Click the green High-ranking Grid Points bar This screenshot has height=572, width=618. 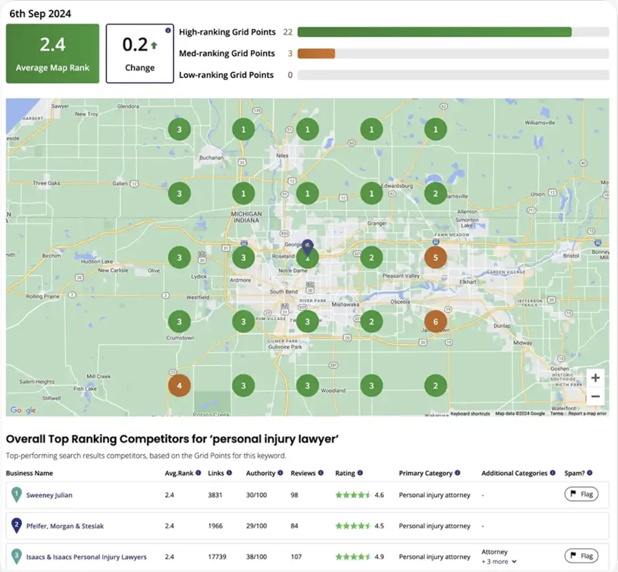coord(434,32)
